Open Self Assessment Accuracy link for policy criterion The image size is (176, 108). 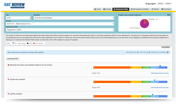pyautogui.click(x=160, y=73)
